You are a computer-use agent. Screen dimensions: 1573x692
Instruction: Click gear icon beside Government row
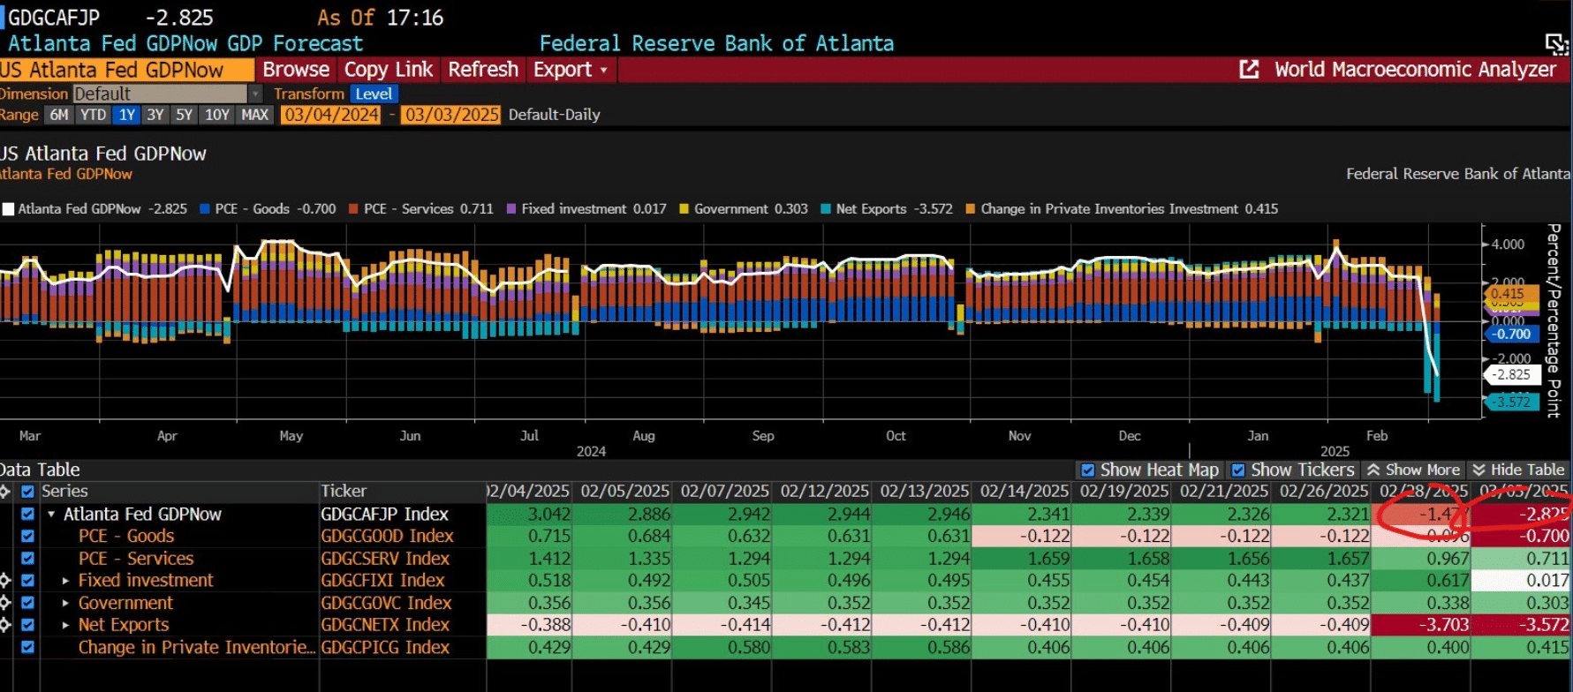click(x=4, y=603)
